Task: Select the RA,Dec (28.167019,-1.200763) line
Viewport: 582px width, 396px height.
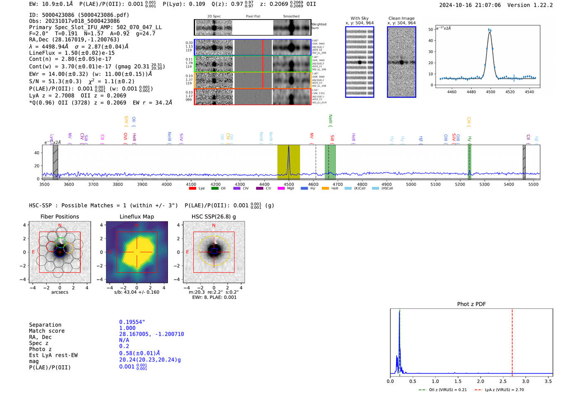Action: point(74,40)
